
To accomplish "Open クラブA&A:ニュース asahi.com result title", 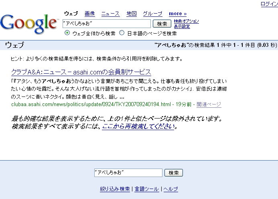I will click(81, 72).
